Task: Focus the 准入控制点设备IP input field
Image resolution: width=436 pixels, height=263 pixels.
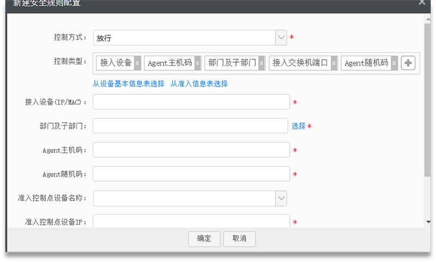Action: coord(191,221)
